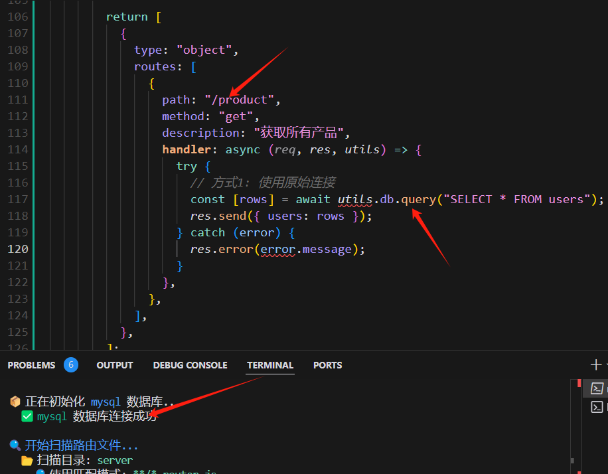Switch to the PROBLEMS panel tab
The height and width of the screenshot is (474, 608).
pyautogui.click(x=31, y=365)
